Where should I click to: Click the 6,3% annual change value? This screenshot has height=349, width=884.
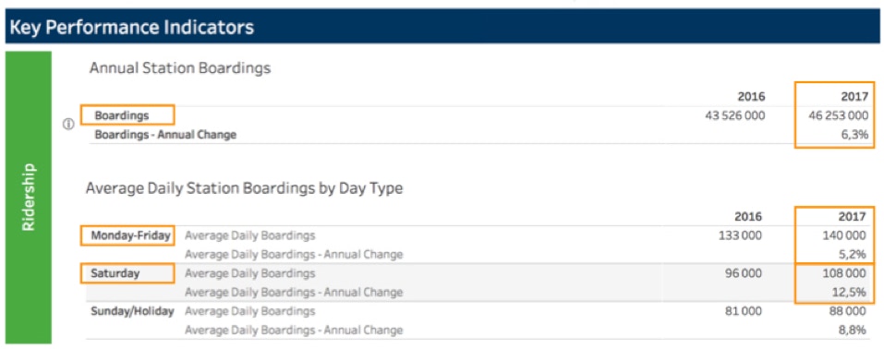click(855, 136)
